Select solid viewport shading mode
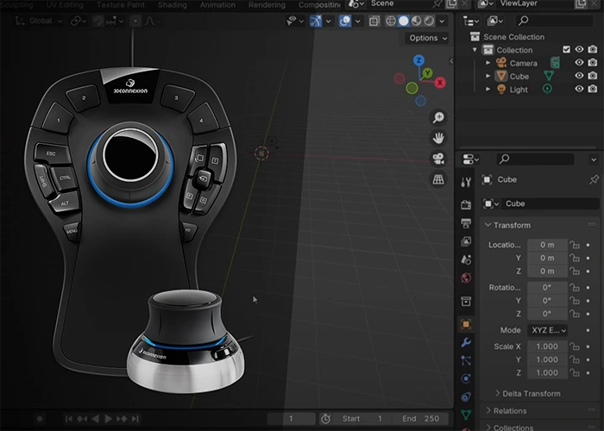 404,21
